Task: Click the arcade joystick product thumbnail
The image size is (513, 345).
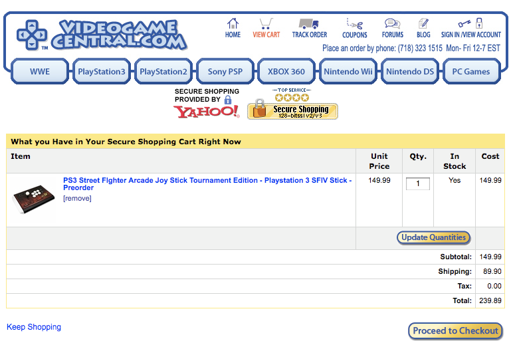Action: 33,198
